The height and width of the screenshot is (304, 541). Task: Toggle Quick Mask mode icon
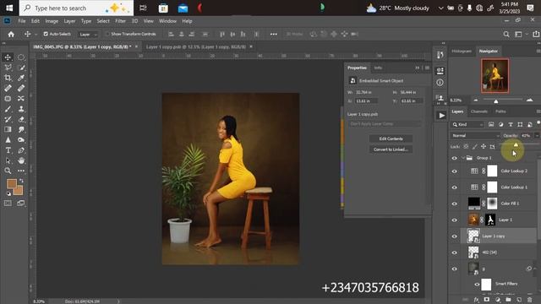8,204
